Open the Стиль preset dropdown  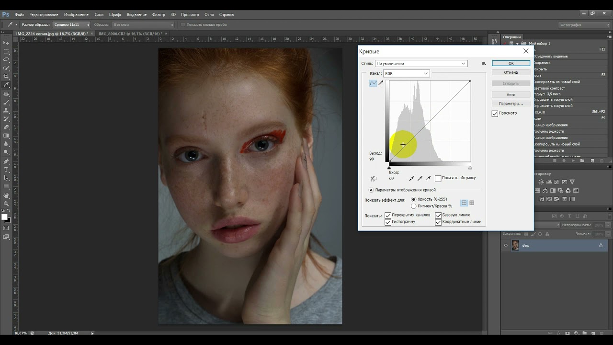tap(420, 63)
